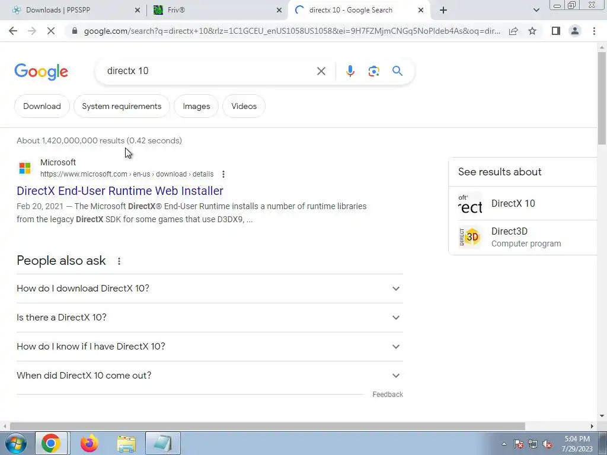Select the Images filter chip
This screenshot has width=607, height=455.
[x=196, y=106]
